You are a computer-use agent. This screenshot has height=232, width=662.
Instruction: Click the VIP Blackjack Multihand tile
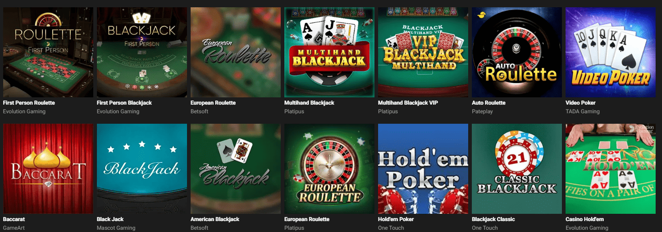(423, 52)
